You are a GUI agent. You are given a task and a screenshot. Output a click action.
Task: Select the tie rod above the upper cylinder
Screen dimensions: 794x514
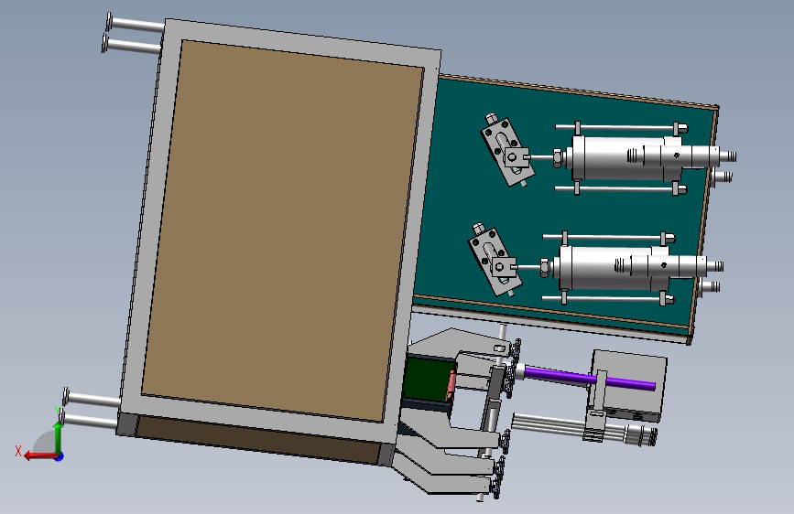(621, 127)
